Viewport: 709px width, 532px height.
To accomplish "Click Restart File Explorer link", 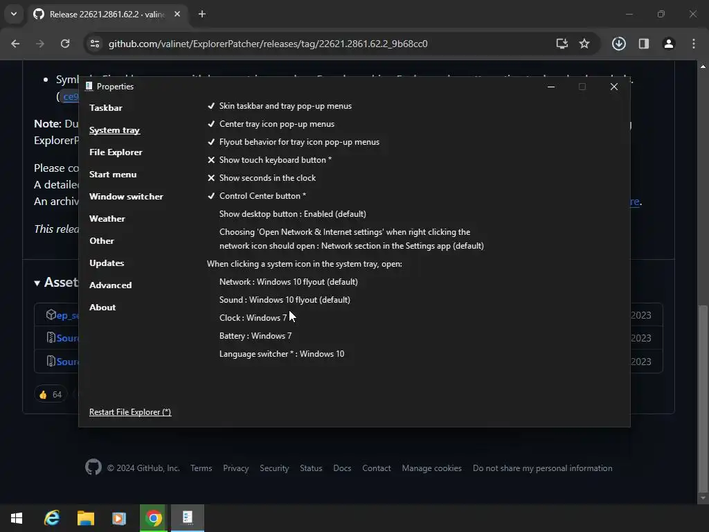I will [x=130, y=412].
